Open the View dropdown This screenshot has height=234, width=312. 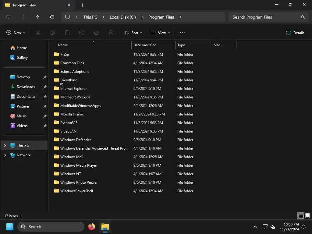pyautogui.click(x=160, y=33)
